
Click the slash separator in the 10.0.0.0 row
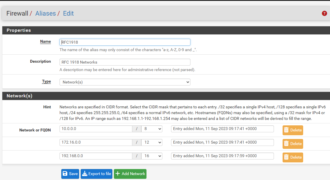pyautogui.click(x=137, y=129)
